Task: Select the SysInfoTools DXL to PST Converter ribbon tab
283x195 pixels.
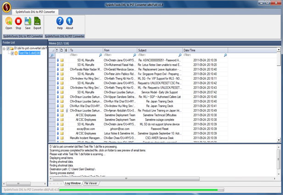Action: click(35, 12)
